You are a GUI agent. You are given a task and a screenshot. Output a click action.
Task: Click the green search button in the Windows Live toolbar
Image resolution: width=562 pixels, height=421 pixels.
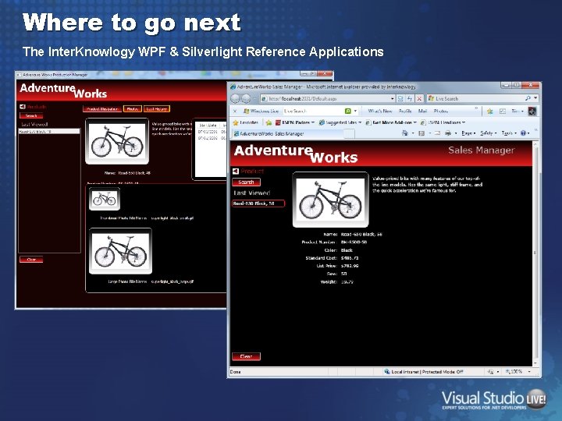coord(347,111)
